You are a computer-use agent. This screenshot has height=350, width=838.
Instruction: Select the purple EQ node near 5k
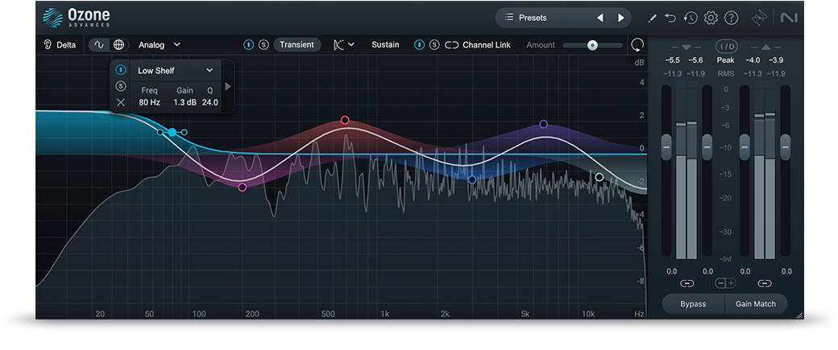click(544, 125)
